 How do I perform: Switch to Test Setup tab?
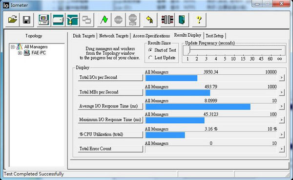[x=214, y=36]
